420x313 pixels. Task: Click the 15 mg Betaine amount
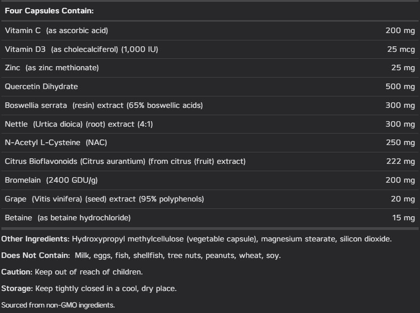click(403, 218)
